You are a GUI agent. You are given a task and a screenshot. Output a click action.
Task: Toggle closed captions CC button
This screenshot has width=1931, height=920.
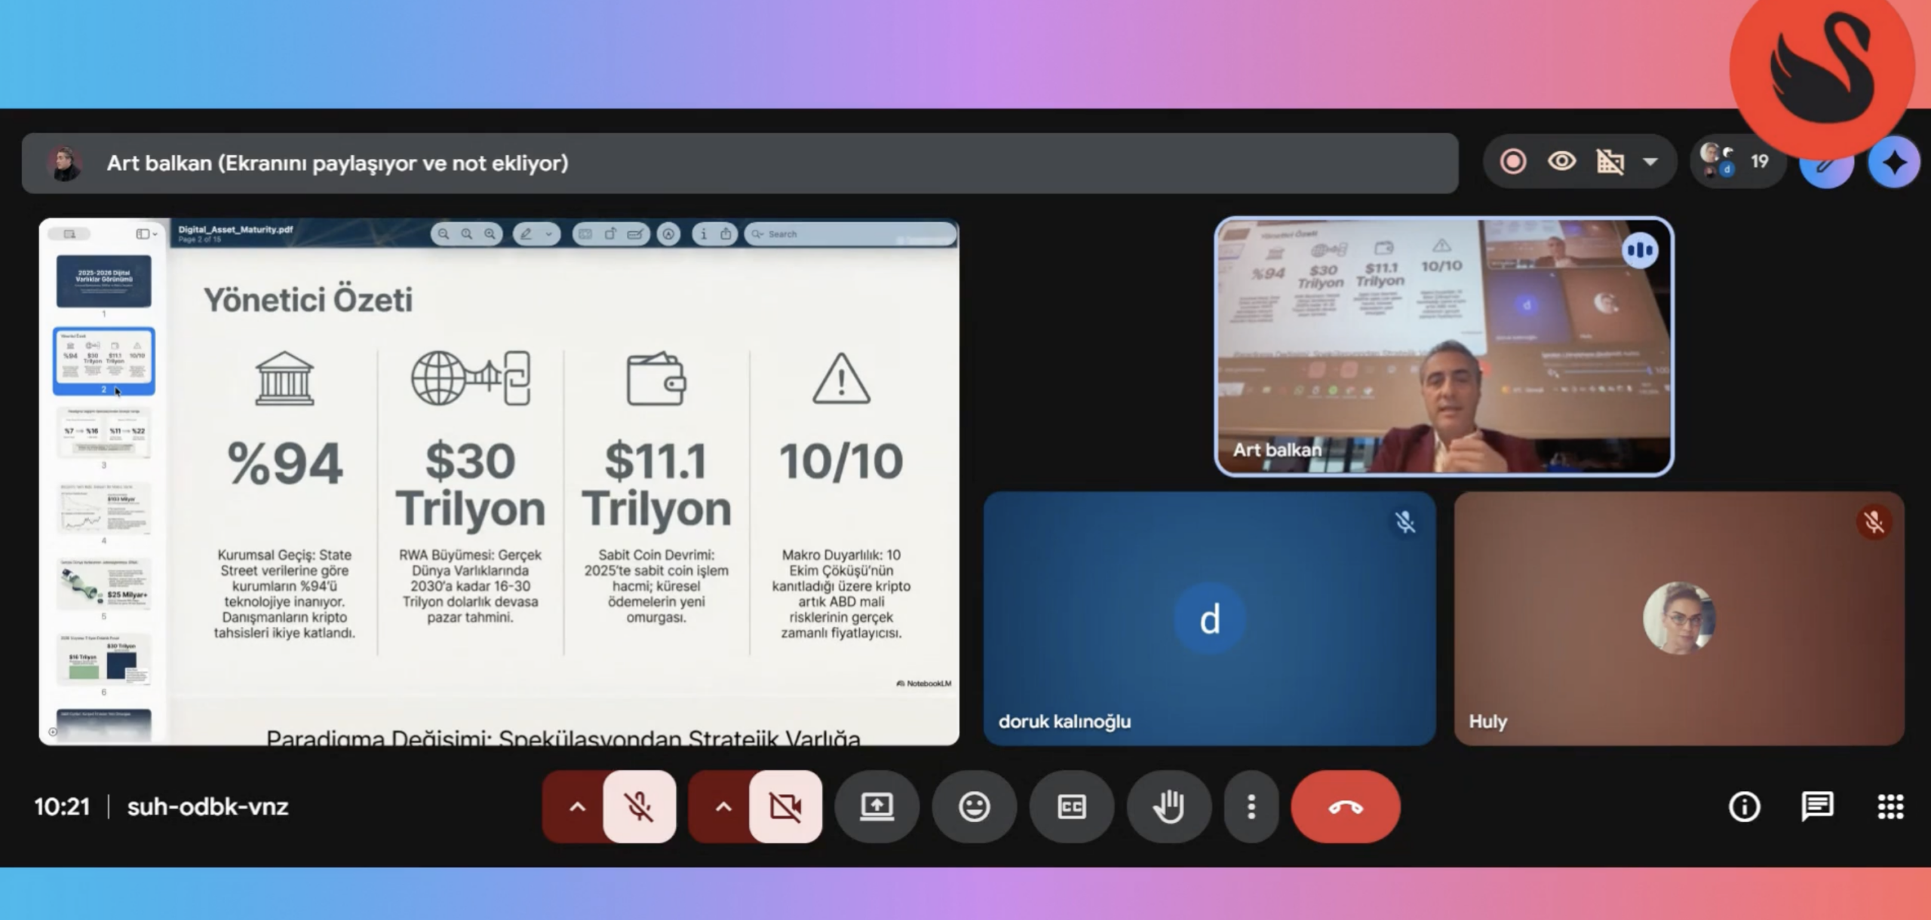1071,807
